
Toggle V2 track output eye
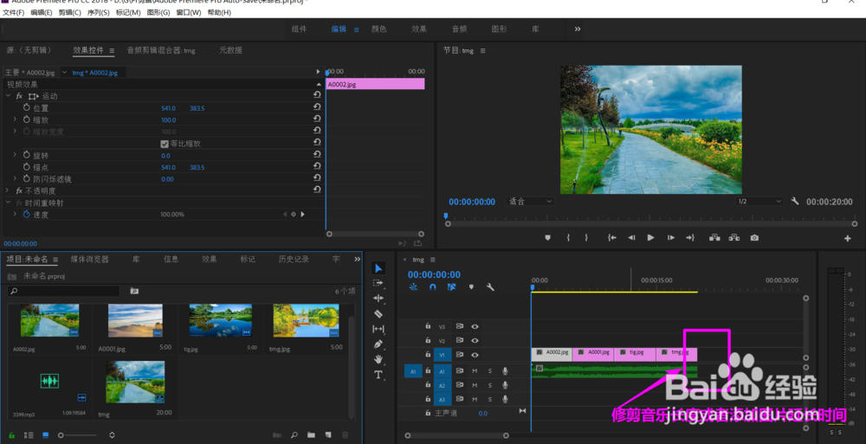click(x=475, y=341)
